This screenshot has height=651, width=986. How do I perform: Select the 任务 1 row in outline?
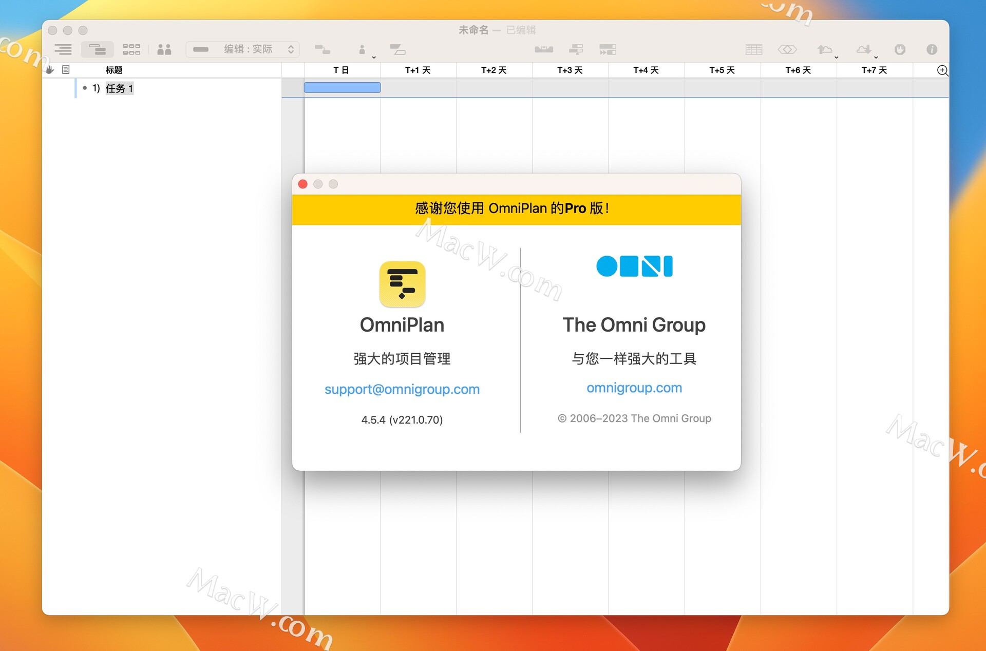tap(119, 88)
